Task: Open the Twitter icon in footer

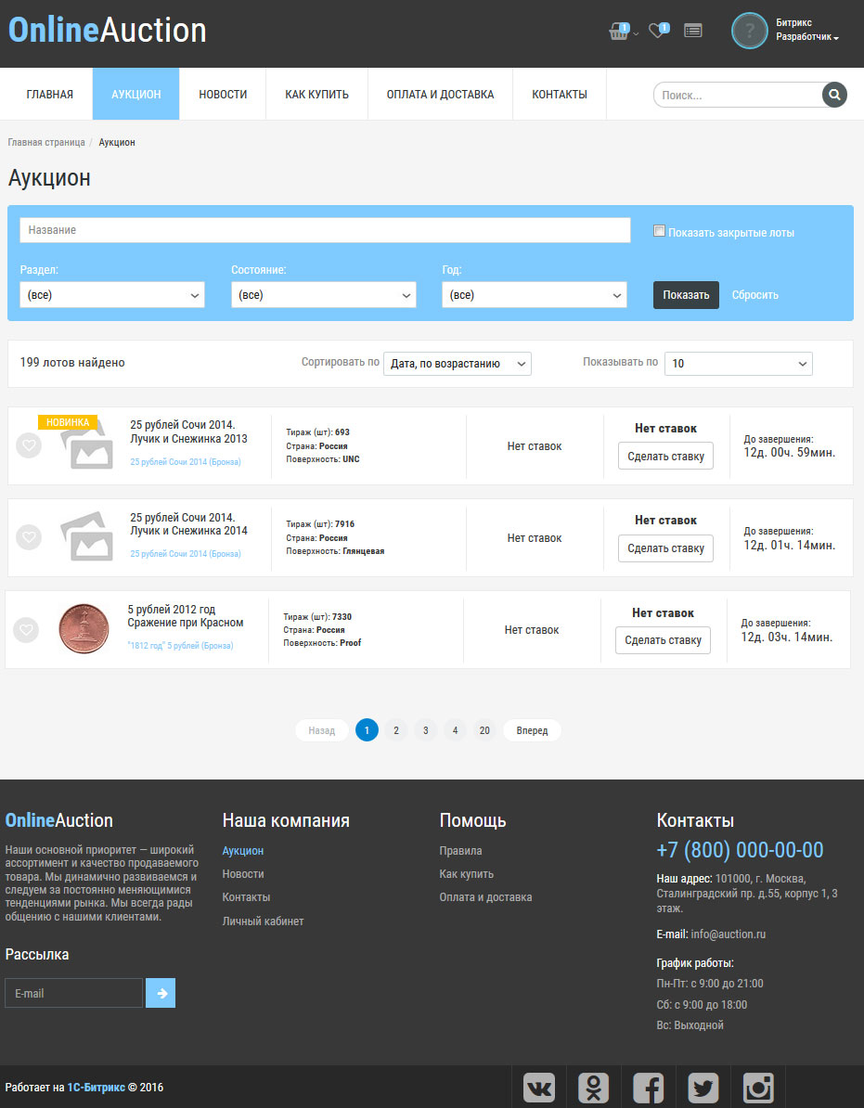Action: coord(703,1088)
